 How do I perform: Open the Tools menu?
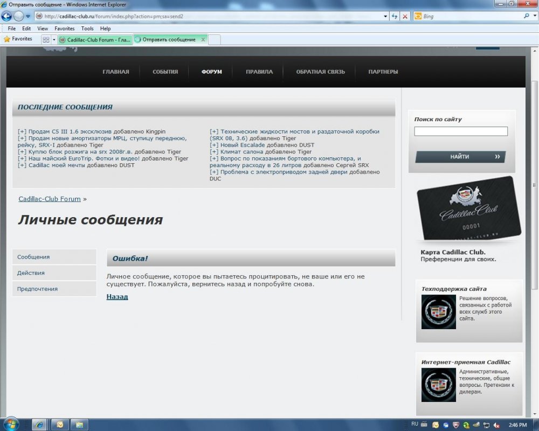(x=87, y=29)
